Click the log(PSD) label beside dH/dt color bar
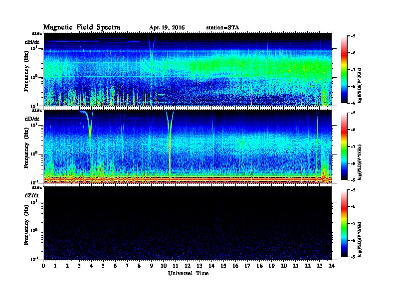This screenshot has height=305, width=395. point(360,85)
